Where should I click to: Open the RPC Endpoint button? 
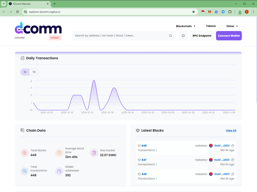click(x=202, y=36)
